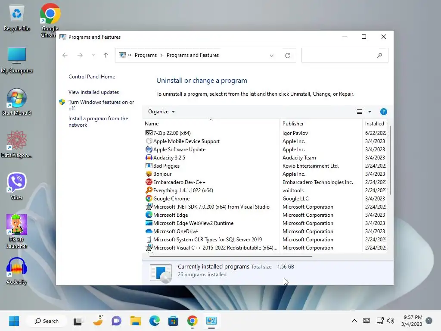This screenshot has height=331, width=441.
Task: Click the volume speaker tray icon
Action: [390, 321]
